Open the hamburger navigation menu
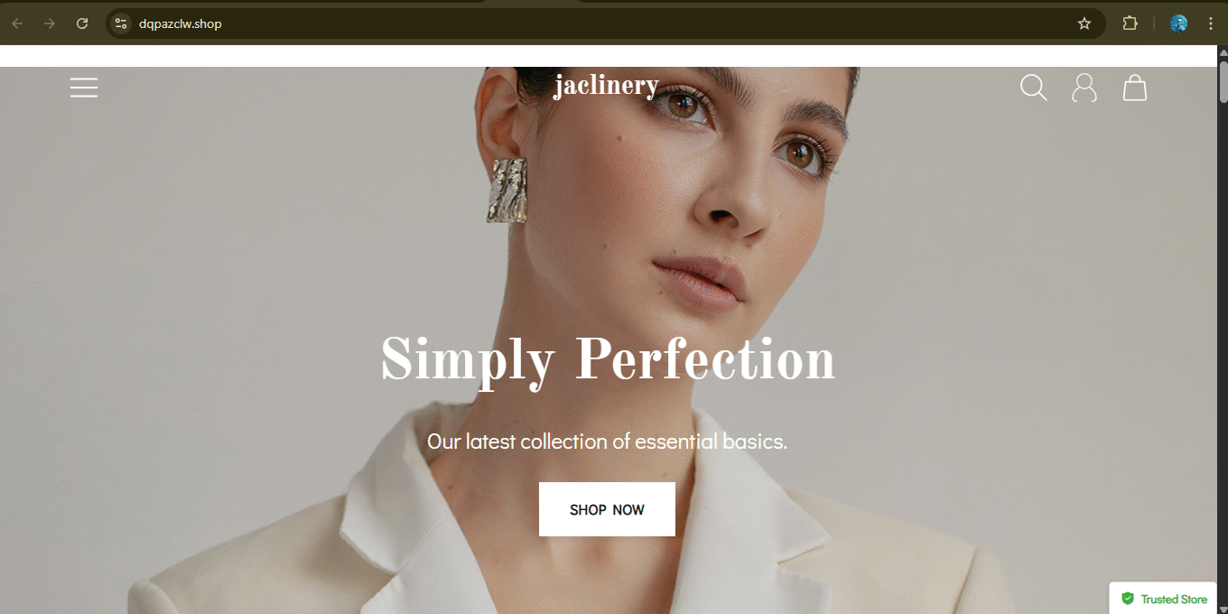The image size is (1228, 614). tap(84, 88)
